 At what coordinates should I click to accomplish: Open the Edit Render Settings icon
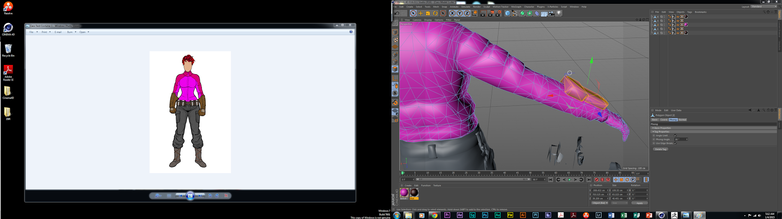click(x=498, y=13)
